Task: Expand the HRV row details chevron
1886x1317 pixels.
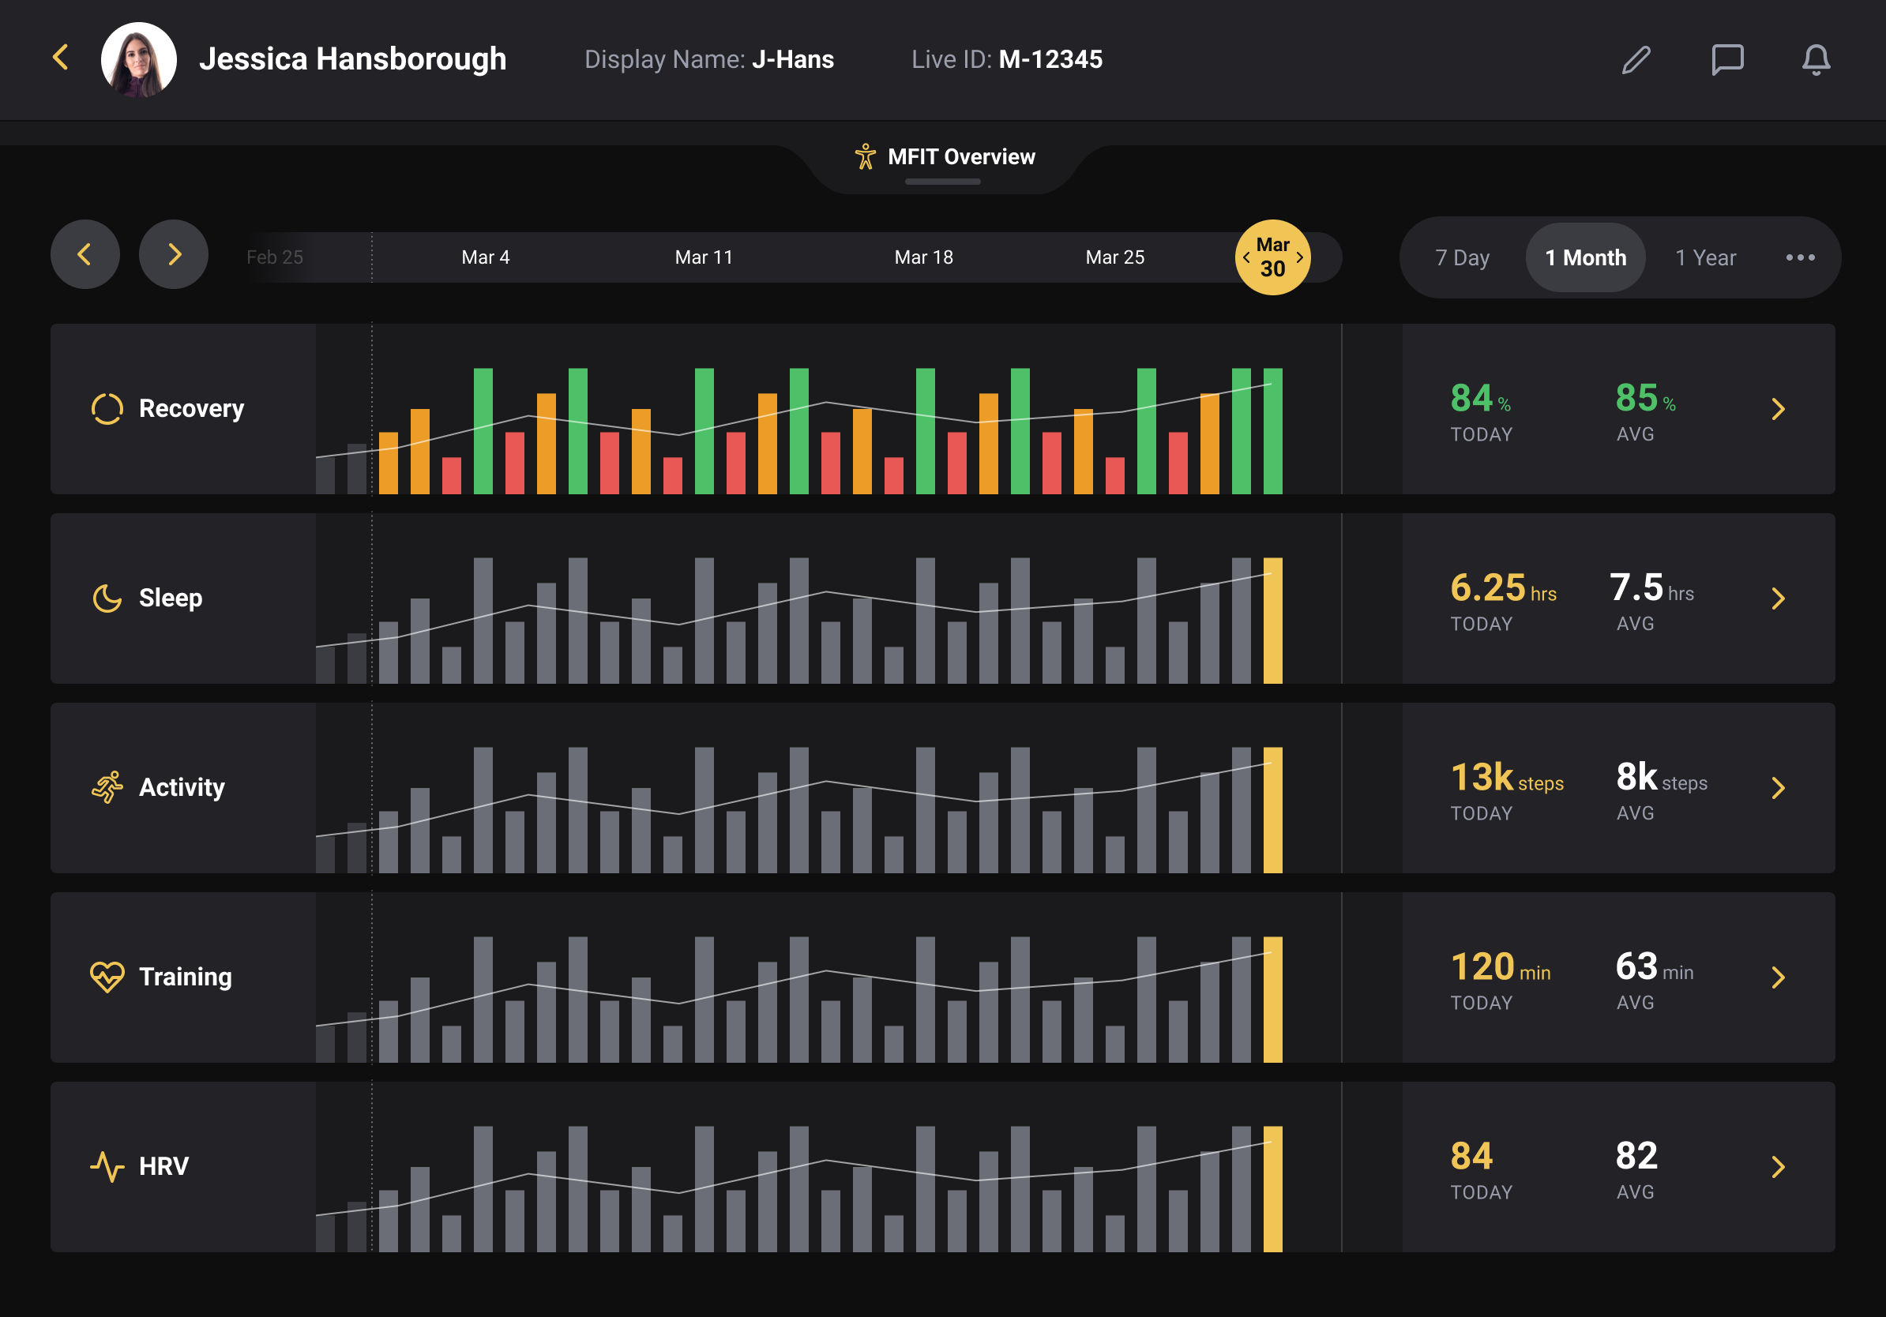Action: tap(1779, 1167)
